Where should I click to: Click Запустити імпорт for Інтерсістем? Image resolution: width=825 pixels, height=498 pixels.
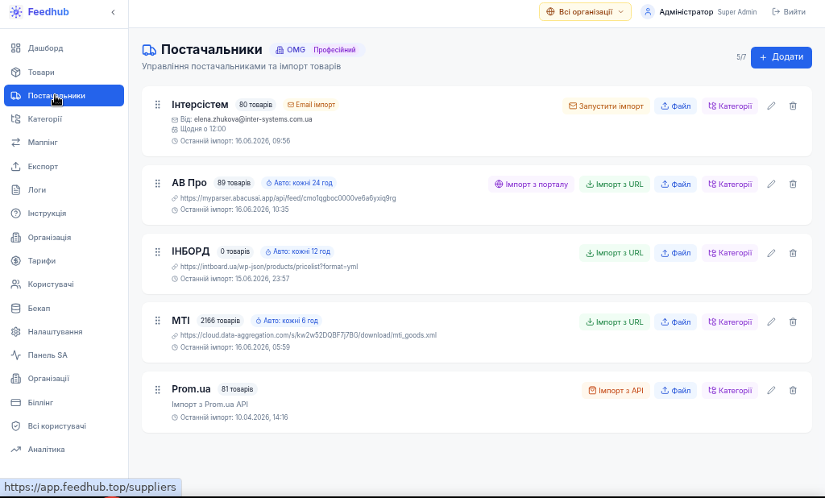coord(606,106)
